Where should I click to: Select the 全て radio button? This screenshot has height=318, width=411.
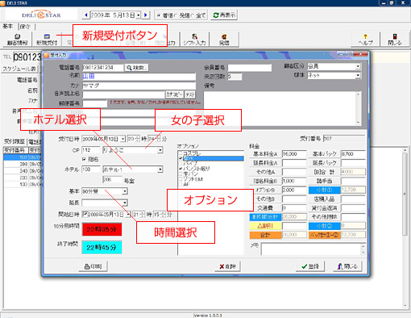[x=192, y=15]
